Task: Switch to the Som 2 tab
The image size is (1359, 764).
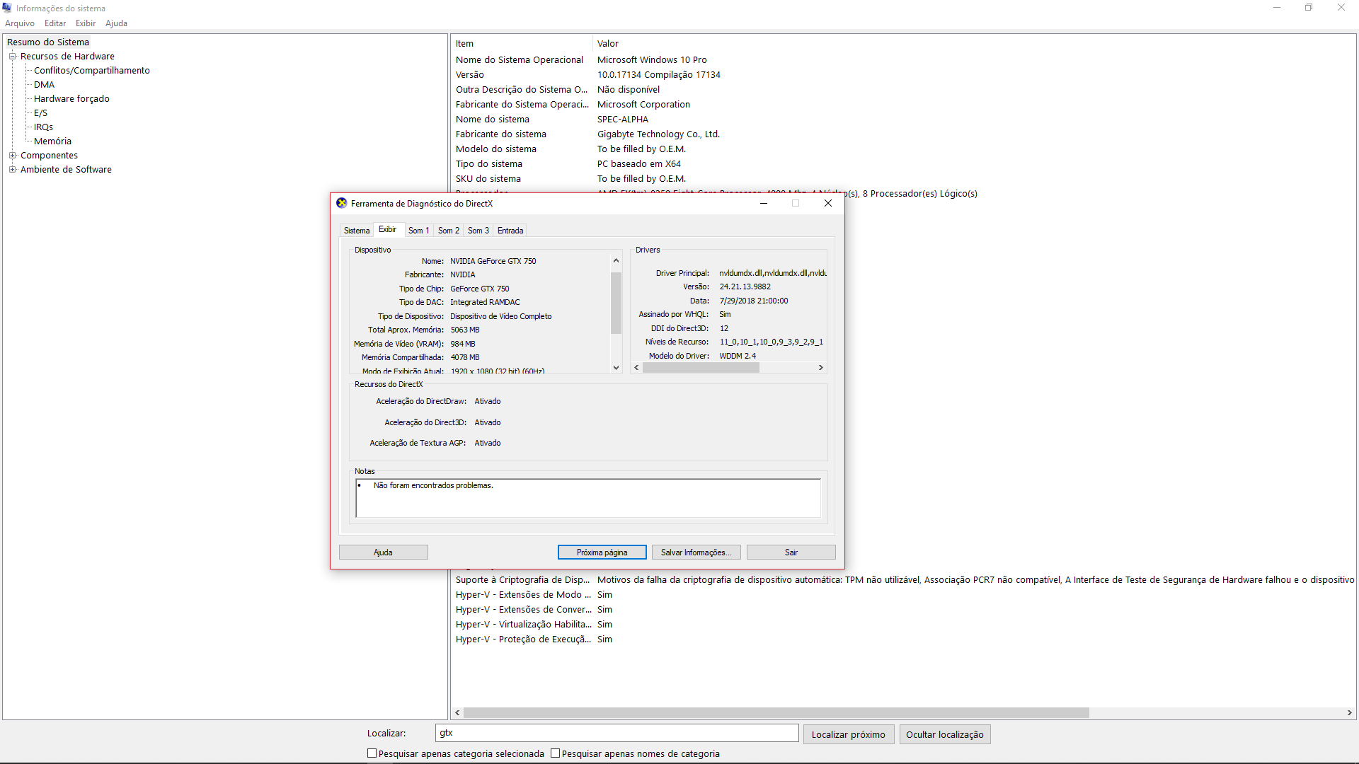Action: [448, 231]
